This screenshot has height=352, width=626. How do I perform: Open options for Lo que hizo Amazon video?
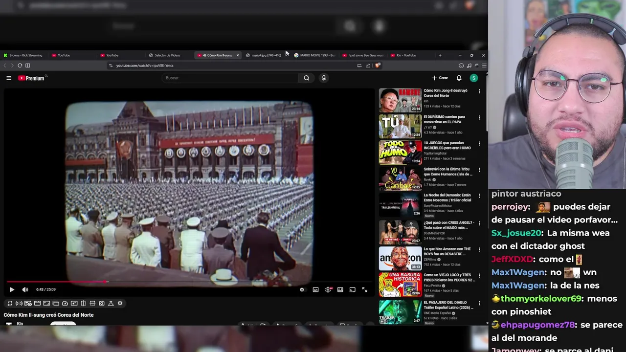tap(479, 250)
